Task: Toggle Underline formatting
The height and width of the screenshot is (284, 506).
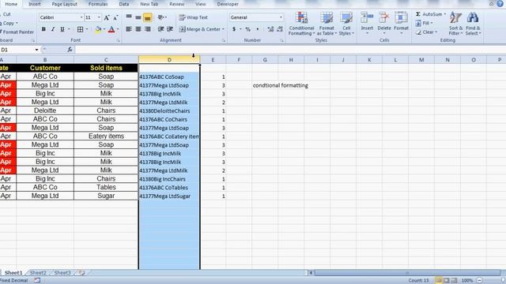Action: [x=62, y=29]
